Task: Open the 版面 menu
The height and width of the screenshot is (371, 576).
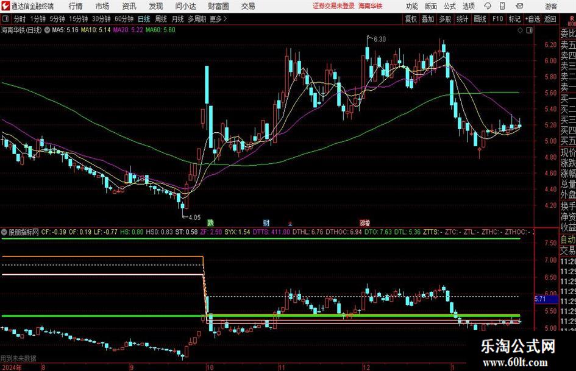Action: [x=431, y=6]
